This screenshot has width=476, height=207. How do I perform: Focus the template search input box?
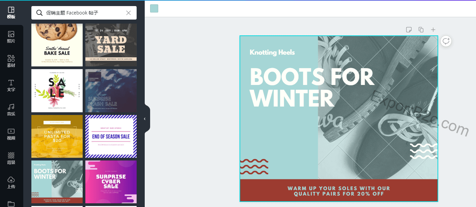[x=84, y=13]
